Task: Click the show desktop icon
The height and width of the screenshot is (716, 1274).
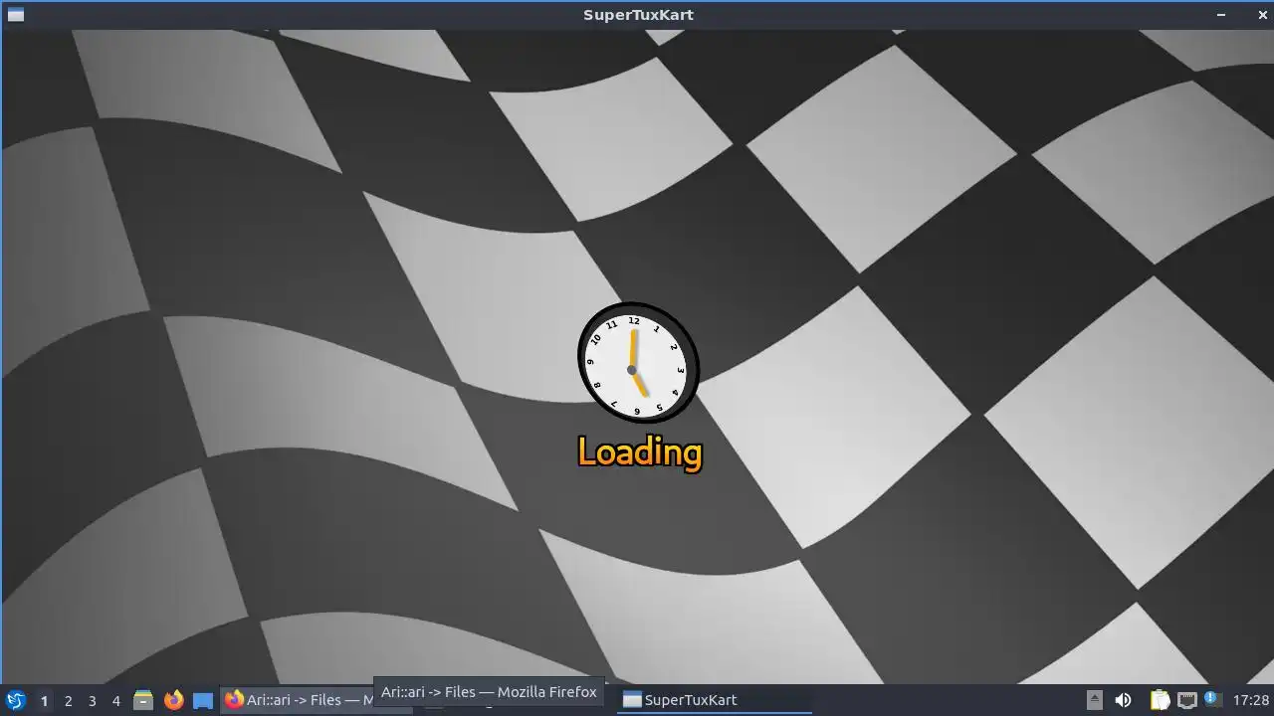Action: click(x=203, y=700)
